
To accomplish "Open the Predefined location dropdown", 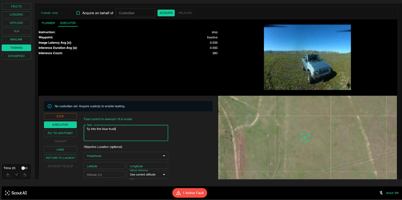I will (126, 156).
